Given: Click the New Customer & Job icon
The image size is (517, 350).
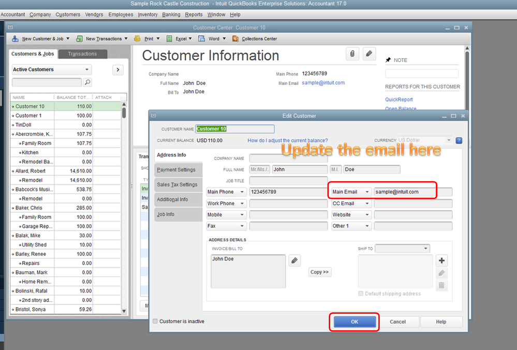Looking at the screenshot, I should [15, 39].
